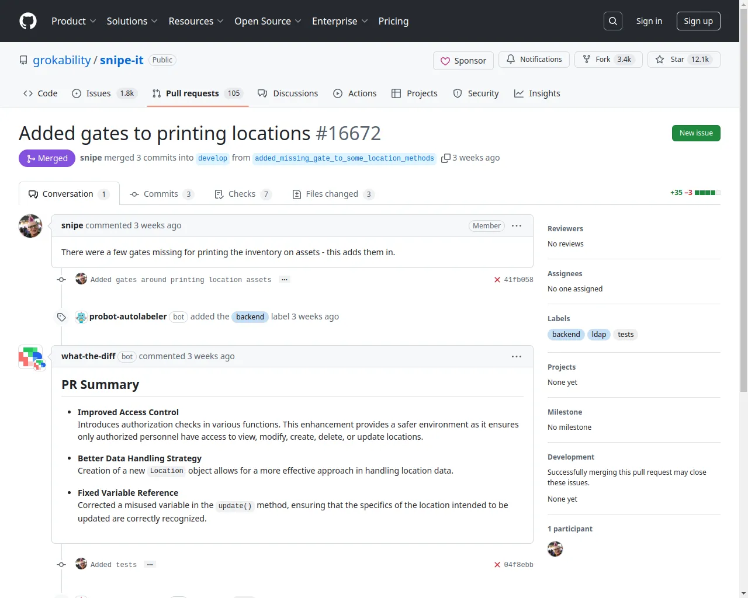Open what-the-diff author link
The width and height of the screenshot is (748, 598).
88,356
